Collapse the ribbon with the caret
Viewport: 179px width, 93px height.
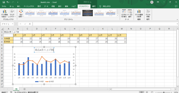(177, 20)
